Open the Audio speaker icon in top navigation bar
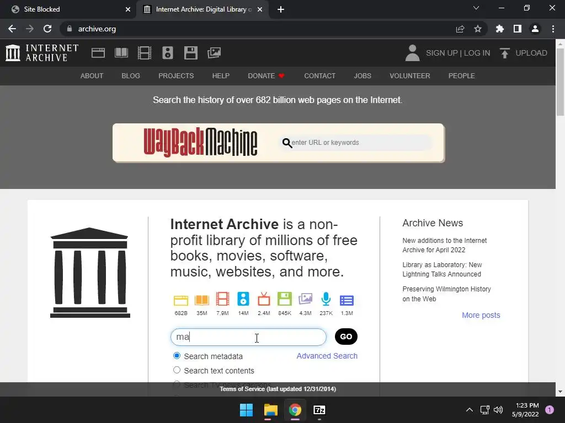Screen dimensions: 565x423 [168, 53]
